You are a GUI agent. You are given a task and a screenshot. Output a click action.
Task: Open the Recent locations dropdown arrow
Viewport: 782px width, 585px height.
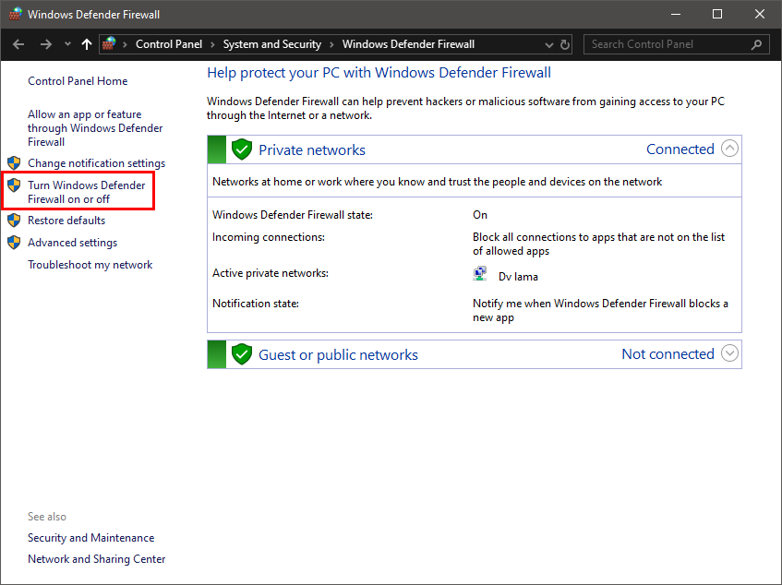tap(67, 44)
